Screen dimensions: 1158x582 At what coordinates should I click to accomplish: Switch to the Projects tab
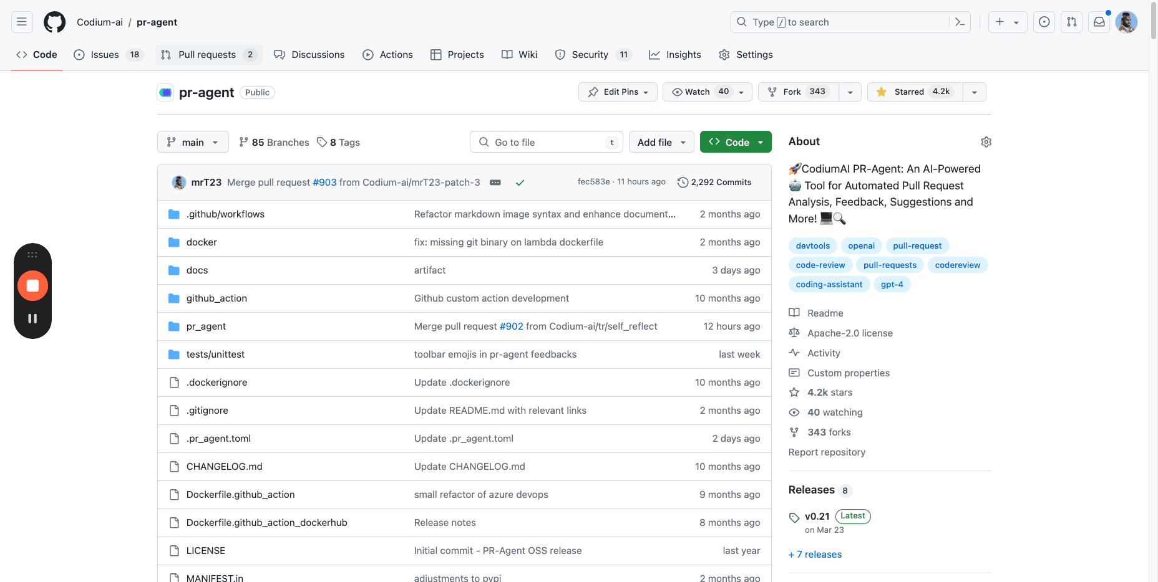click(x=457, y=54)
